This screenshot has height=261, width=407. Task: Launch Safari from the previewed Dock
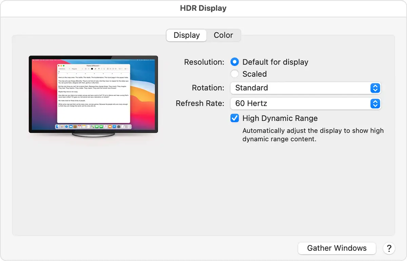(66, 127)
